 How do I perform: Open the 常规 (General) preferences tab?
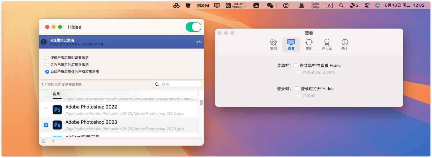(x=273, y=44)
